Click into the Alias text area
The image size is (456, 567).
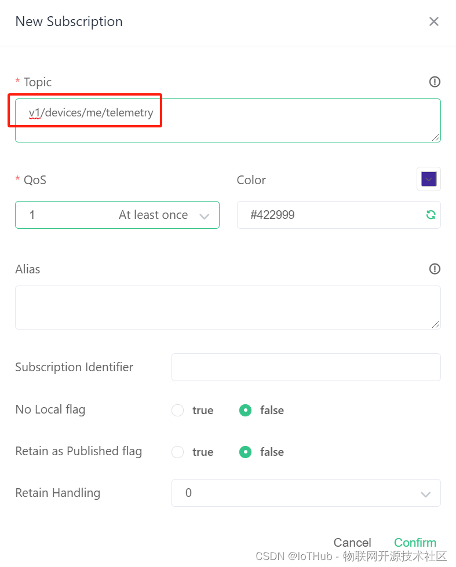(228, 308)
